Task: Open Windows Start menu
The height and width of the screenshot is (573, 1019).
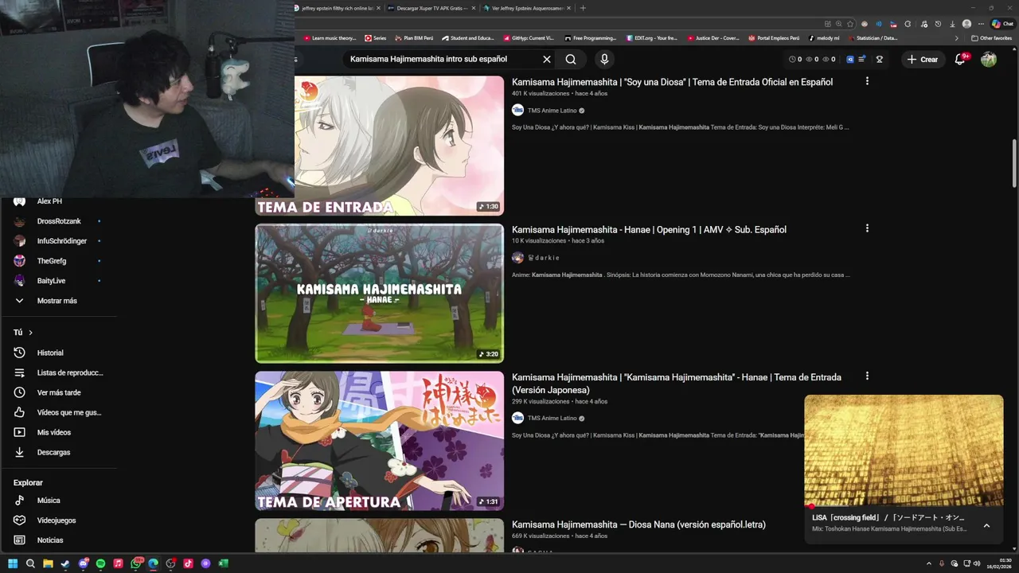Action: pyautogui.click(x=13, y=563)
